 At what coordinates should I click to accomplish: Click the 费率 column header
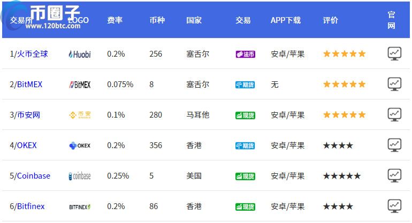(115, 20)
